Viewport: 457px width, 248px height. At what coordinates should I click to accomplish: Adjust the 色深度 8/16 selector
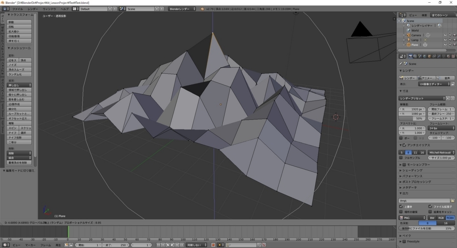(436, 223)
